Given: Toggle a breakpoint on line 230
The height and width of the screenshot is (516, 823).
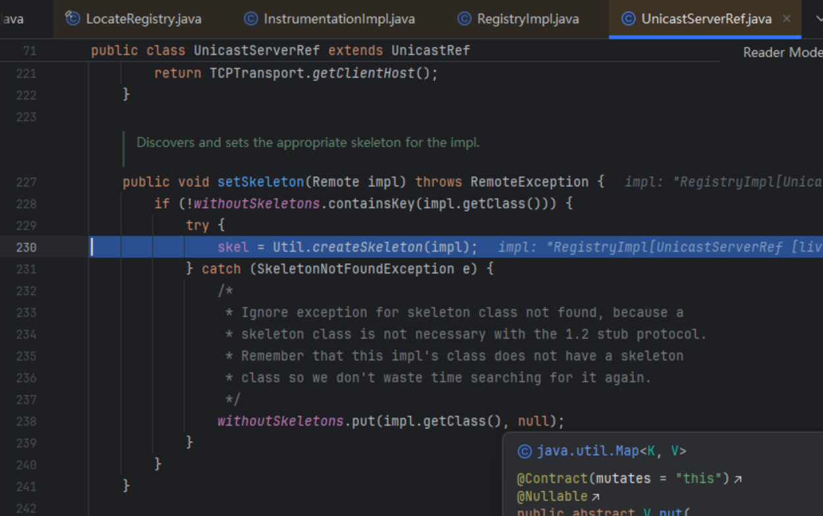Looking at the screenshot, I should tap(26, 247).
